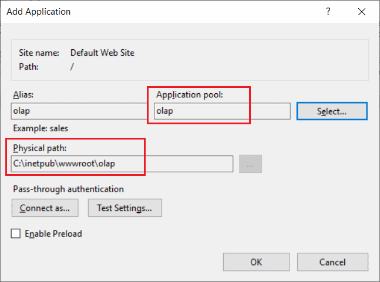Confirm the dialog with OK
This screenshot has width=380, height=282.
(256, 261)
